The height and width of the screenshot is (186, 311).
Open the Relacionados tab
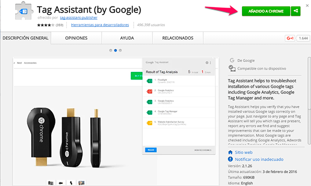click(x=178, y=38)
